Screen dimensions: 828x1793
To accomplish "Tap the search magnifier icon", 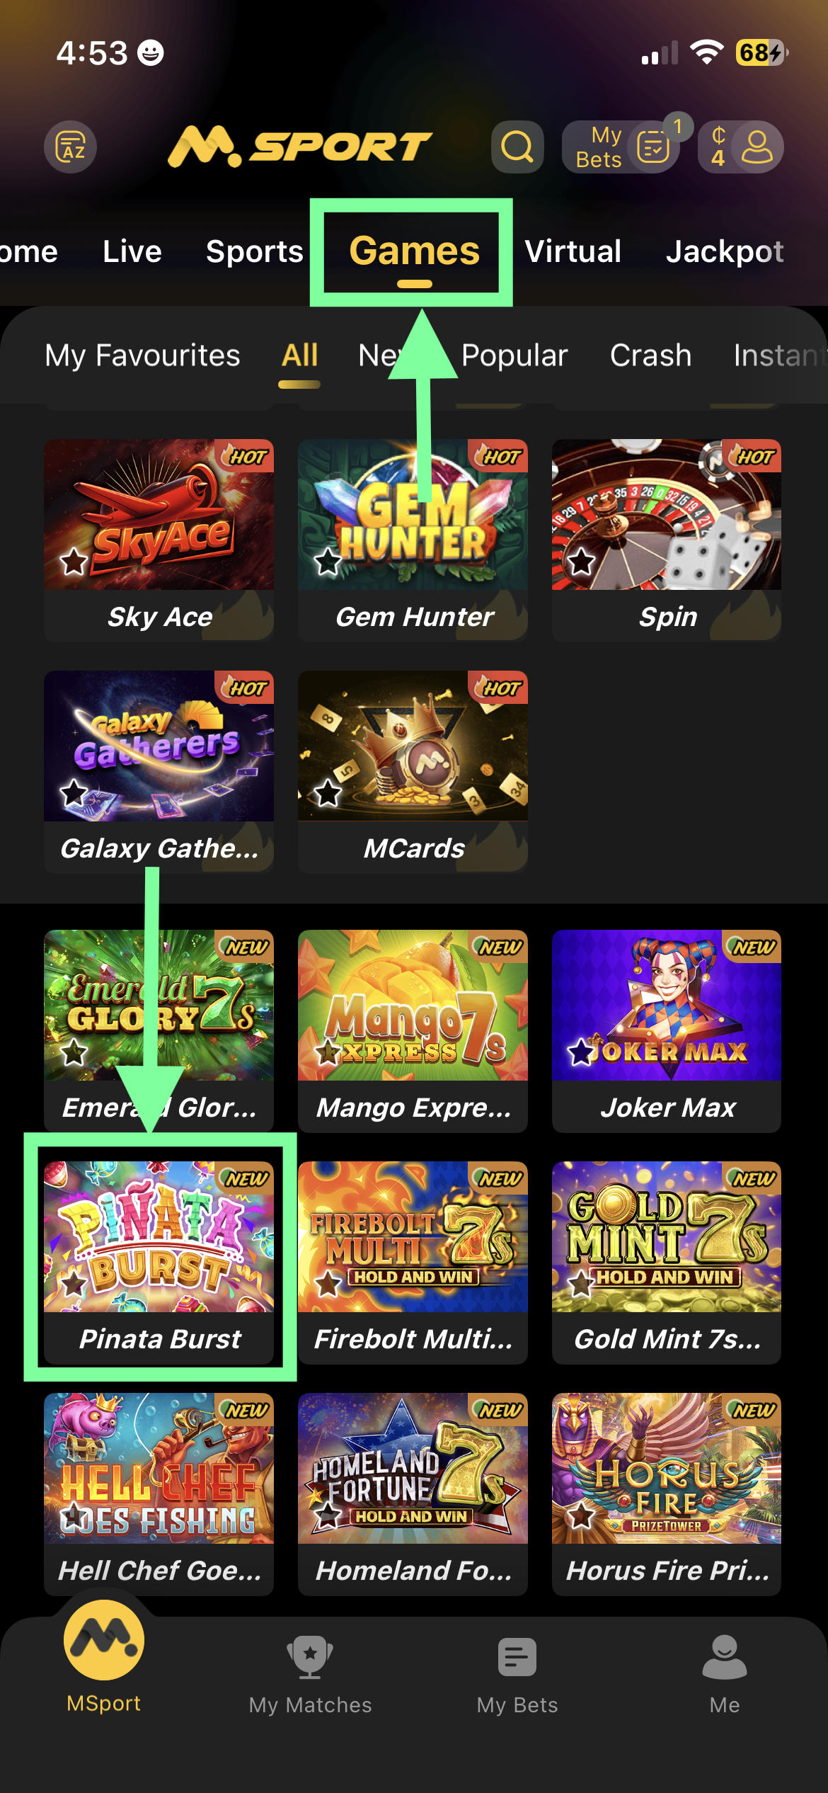I will 517,147.
